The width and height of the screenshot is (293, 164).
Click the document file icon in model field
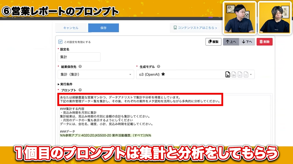coord(246,74)
